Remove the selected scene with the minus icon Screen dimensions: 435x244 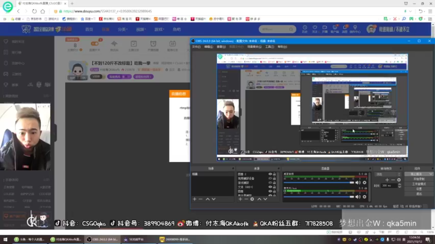click(x=201, y=199)
